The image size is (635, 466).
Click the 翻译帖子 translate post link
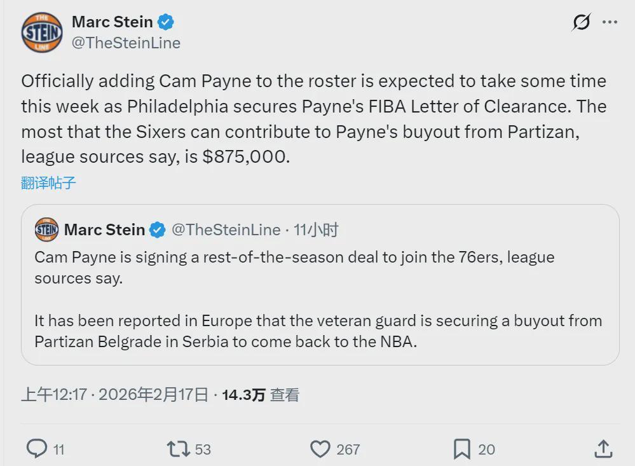(48, 183)
